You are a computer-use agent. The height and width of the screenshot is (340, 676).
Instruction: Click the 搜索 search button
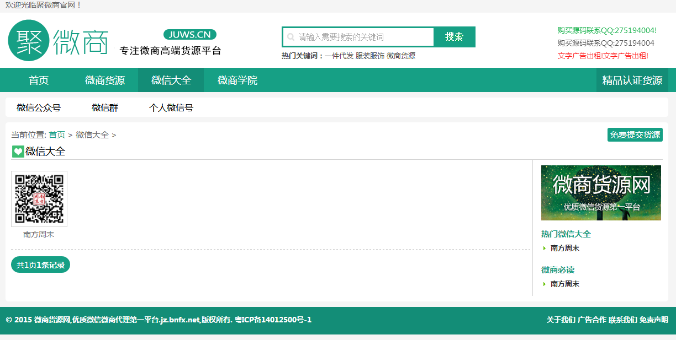pos(455,37)
